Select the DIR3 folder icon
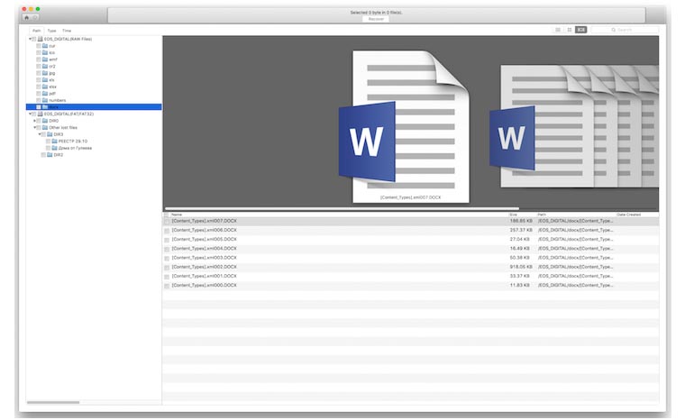685x420 pixels. (x=50, y=134)
